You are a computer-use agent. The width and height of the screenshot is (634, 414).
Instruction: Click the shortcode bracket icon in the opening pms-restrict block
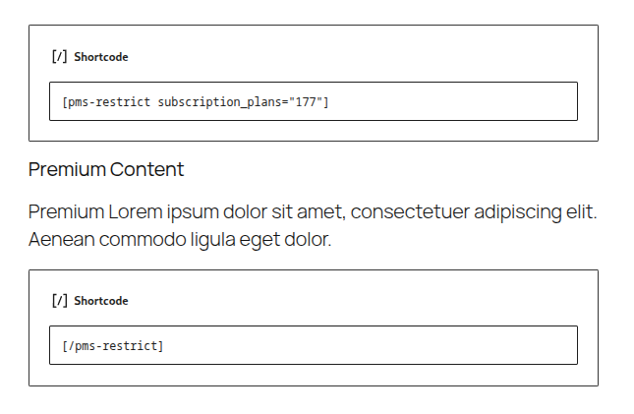pyautogui.click(x=59, y=57)
